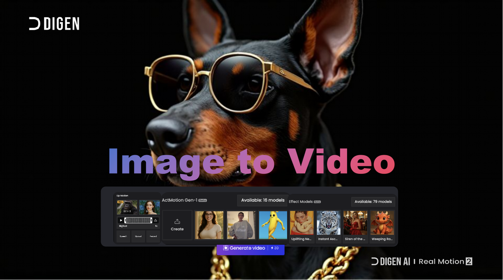Click the Speech button in Lip Motion panel
503x280 pixels.
pos(123,236)
